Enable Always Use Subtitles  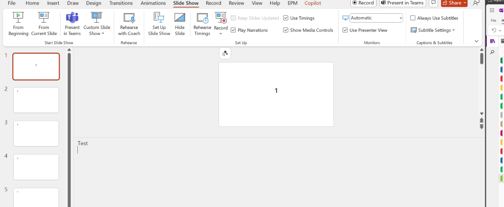[x=413, y=18]
